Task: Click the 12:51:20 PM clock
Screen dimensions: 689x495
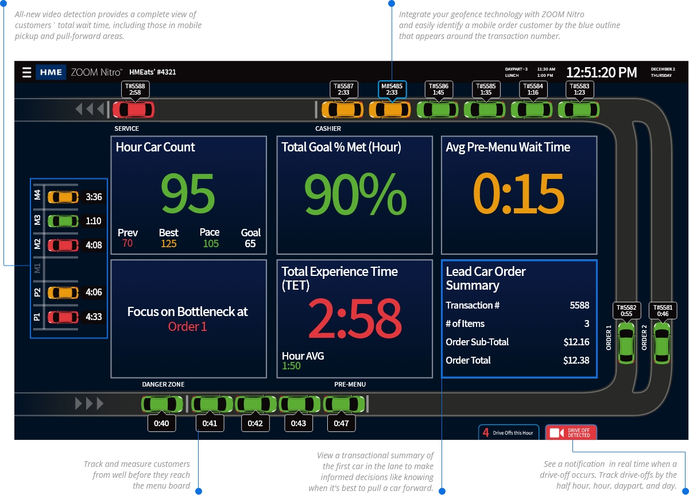Action: pyautogui.click(x=601, y=72)
